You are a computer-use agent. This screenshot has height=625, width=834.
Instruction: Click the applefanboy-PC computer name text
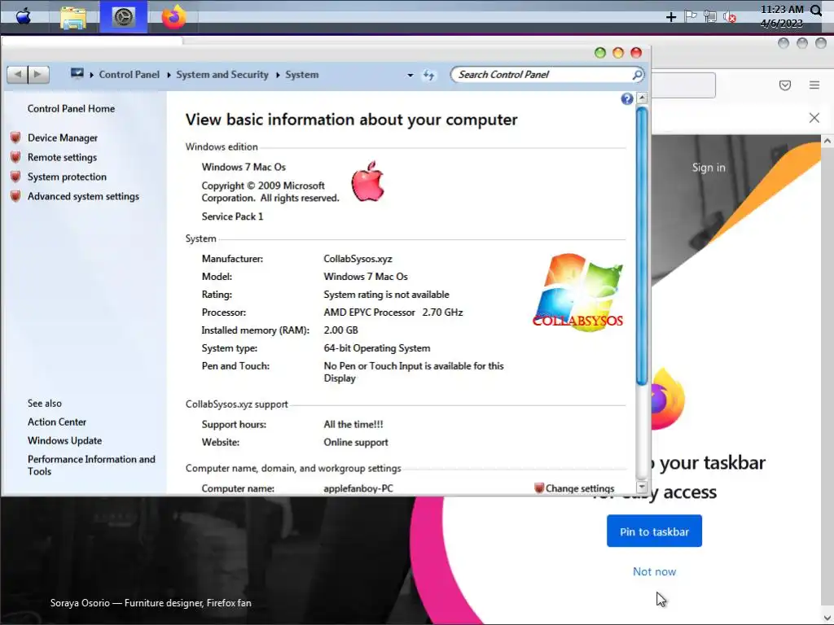click(x=358, y=488)
